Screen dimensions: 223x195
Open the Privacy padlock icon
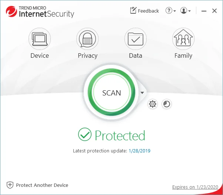point(87,38)
